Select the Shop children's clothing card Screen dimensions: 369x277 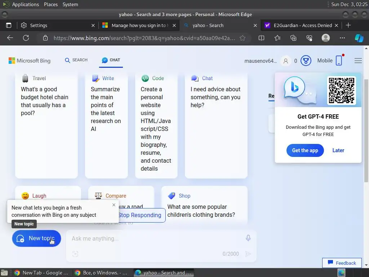204,205
